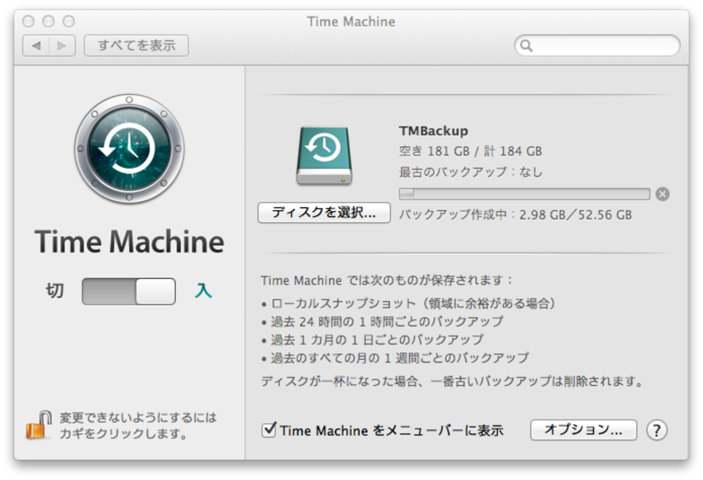
Task: Open the ディスクを選択... disk chooser
Action: [x=324, y=213]
